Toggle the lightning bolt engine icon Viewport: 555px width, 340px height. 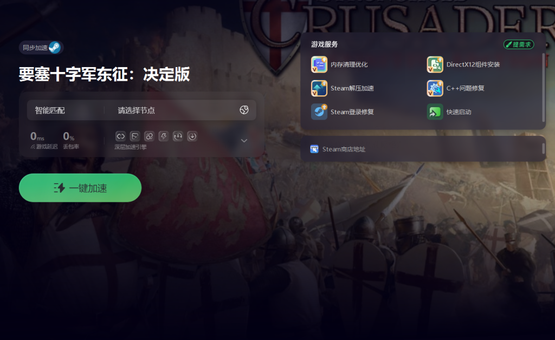pos(164,136)
